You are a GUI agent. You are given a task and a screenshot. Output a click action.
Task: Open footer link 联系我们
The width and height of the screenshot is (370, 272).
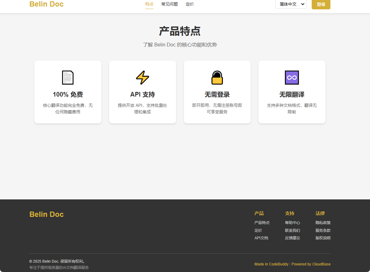point(292,231)
